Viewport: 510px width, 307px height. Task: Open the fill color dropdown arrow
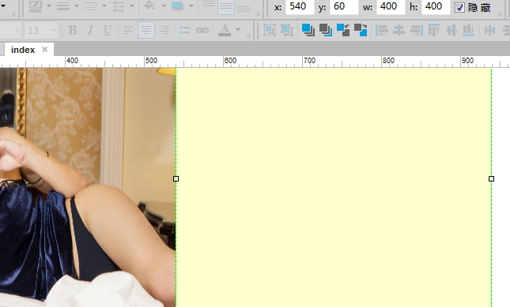pyautogui.click(x=164, y=6)
